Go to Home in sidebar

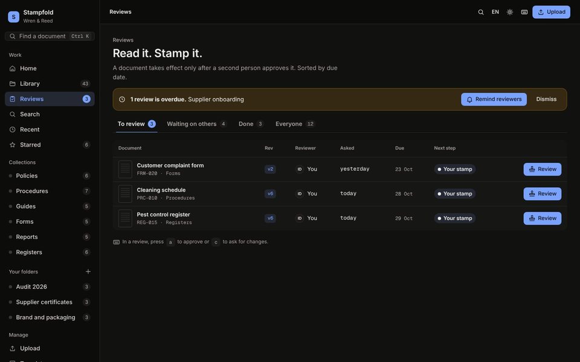coord(50,68)
